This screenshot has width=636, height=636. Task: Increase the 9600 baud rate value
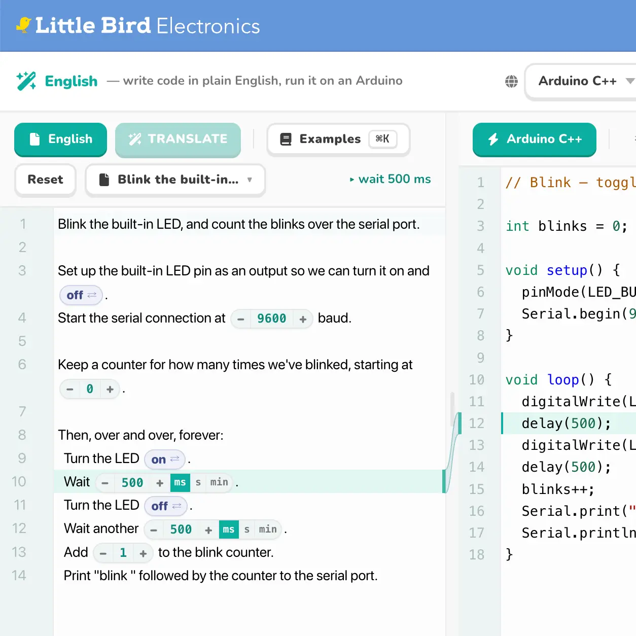[303, 319]
